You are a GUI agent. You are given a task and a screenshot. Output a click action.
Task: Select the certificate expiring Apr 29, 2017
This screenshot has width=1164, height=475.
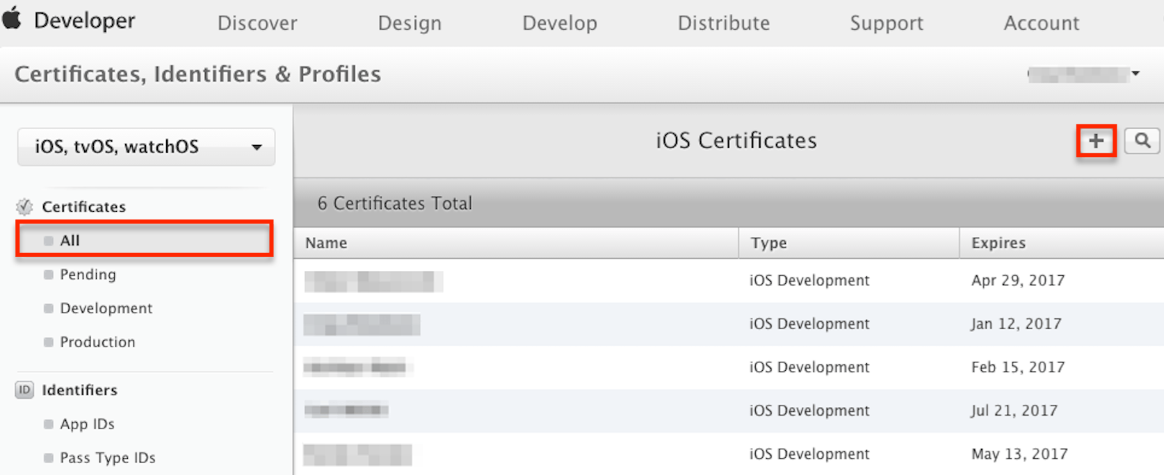(729, 281)
